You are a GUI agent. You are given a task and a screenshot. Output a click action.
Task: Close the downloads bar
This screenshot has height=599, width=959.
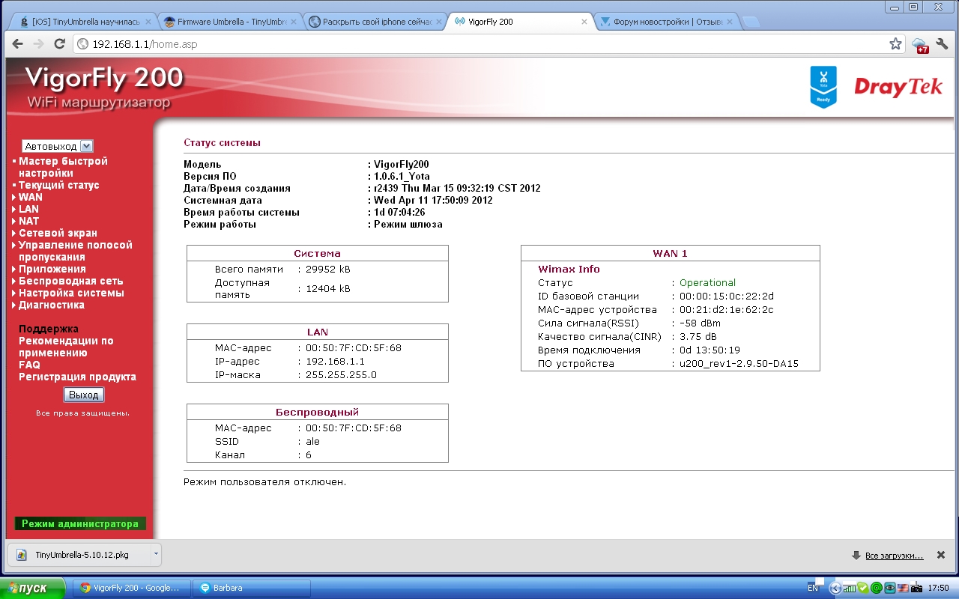(x=941, y=555)
